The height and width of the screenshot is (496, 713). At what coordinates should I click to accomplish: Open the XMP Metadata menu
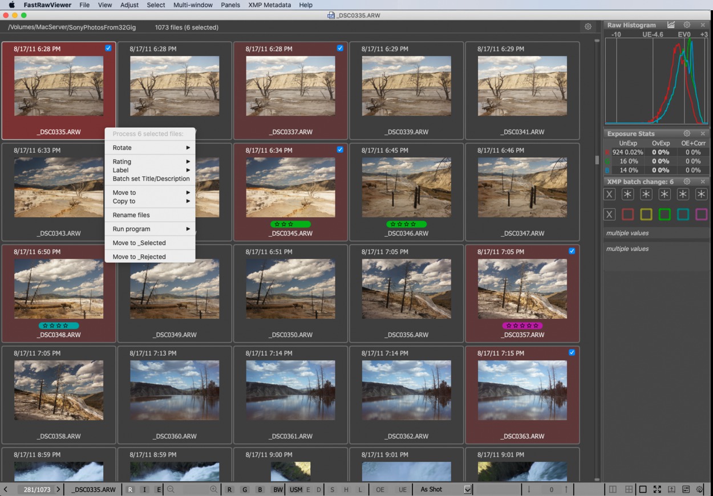(x=269, y=5)
